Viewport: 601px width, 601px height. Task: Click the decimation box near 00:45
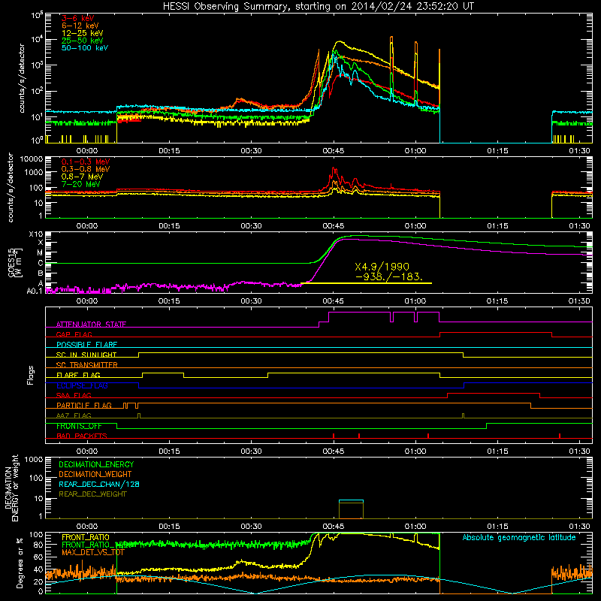pos(351,509)
